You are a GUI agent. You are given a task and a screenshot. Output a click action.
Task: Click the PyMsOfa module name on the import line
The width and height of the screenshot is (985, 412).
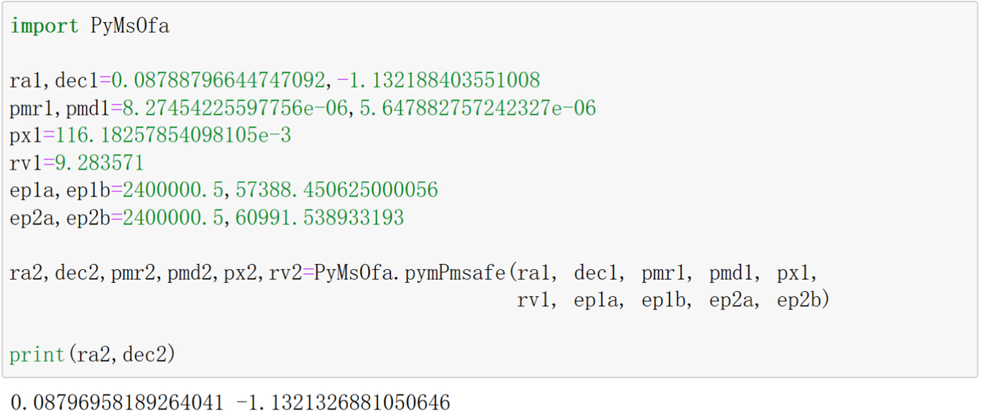[x=130, y=26]
